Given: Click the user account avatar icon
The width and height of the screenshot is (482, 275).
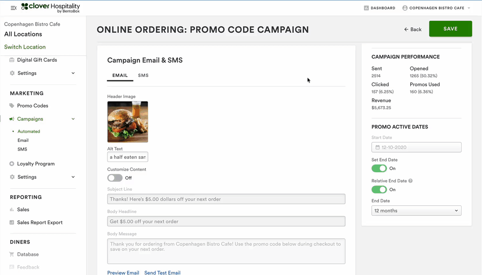Looking at the screenshot, I should pos(405,8).
